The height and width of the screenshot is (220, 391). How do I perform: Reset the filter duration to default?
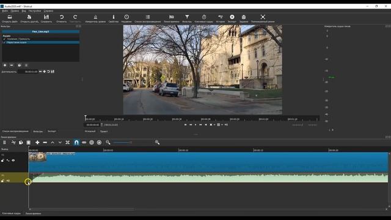pyautogui.click(x=48, y=71)
